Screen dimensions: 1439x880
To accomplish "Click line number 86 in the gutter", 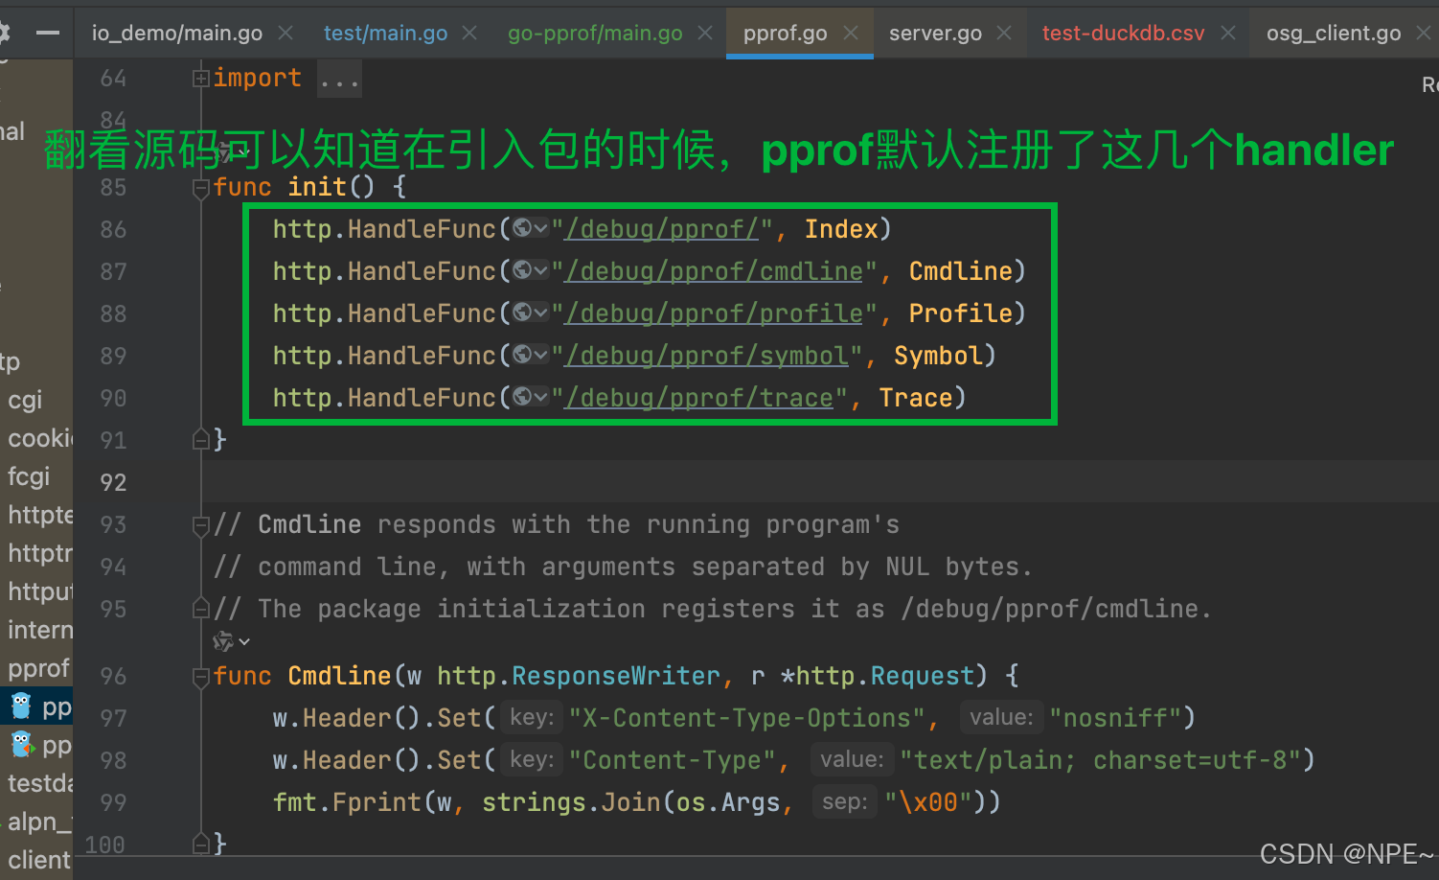I will (x=113, y=229).
